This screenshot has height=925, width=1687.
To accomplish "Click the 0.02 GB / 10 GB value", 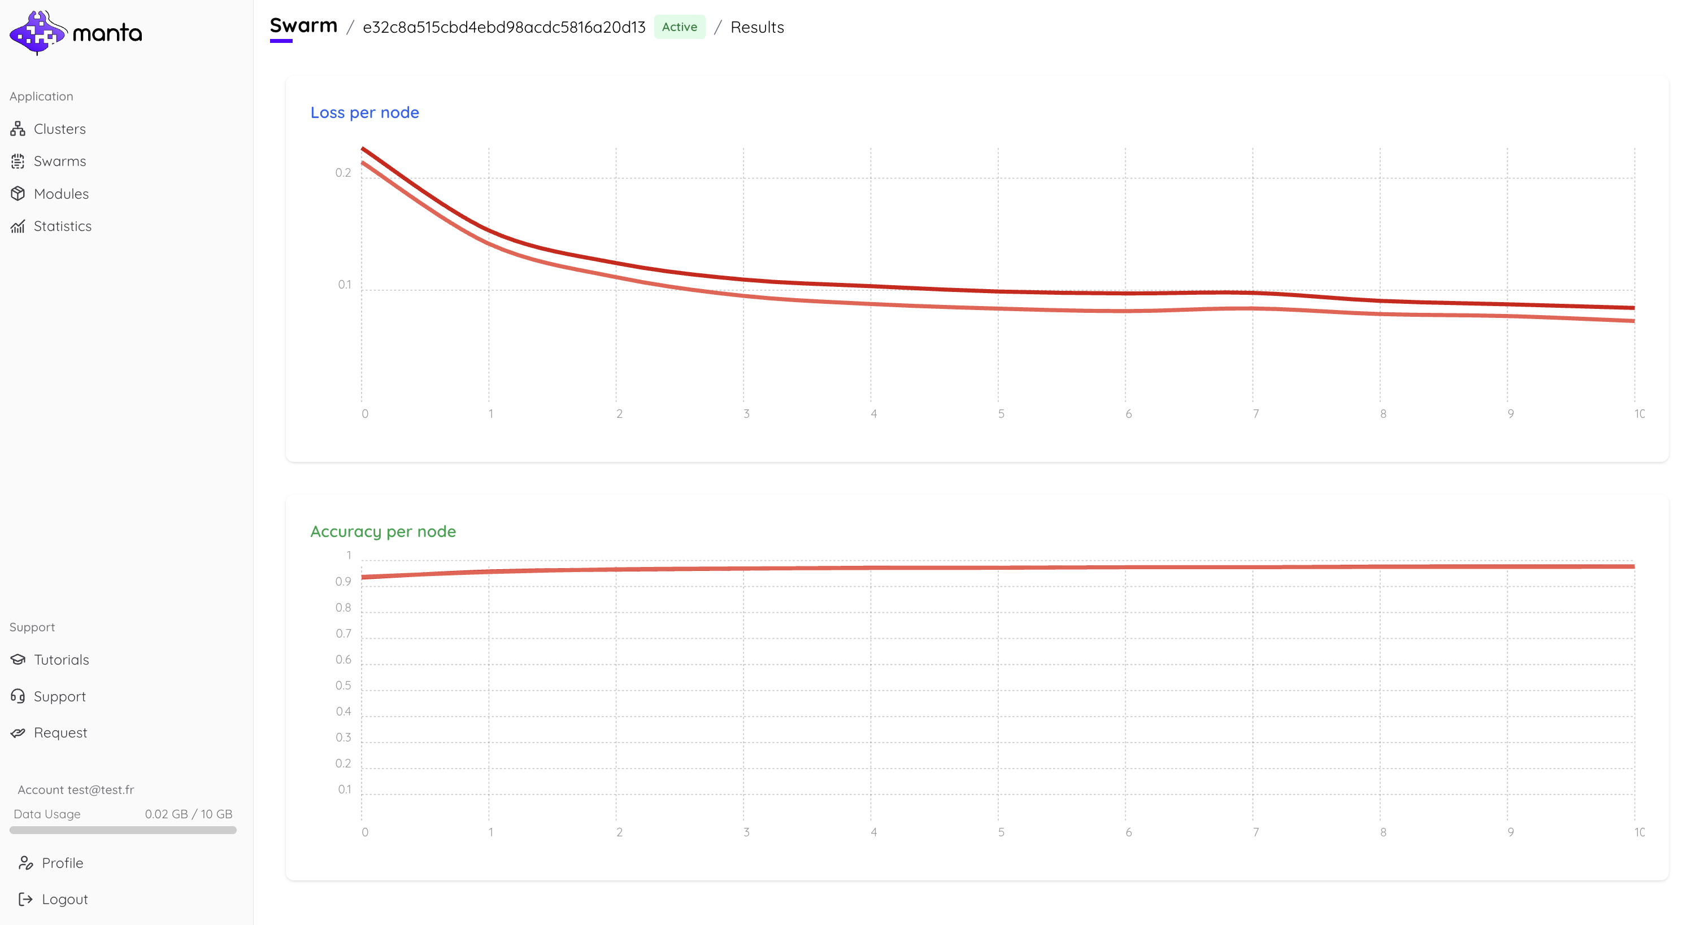I will click(189, 814).
